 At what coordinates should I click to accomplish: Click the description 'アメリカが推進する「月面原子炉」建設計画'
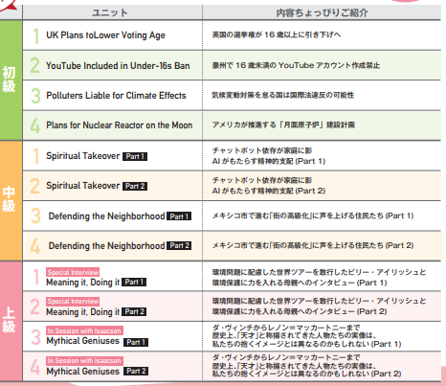click(283, 125)
